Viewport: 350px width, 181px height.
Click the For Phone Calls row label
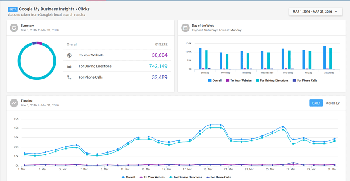(91, 77)
